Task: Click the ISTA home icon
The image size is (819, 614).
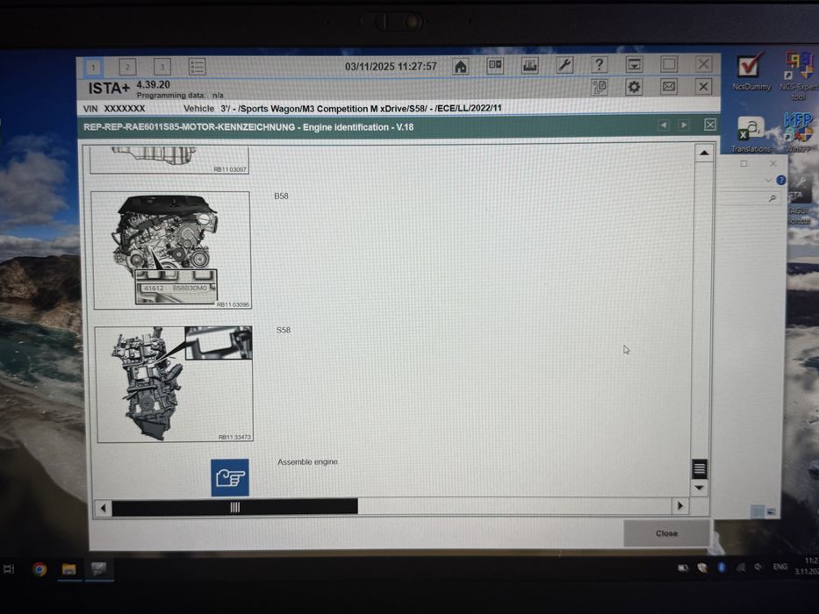Action: click(x=460, y=67)
